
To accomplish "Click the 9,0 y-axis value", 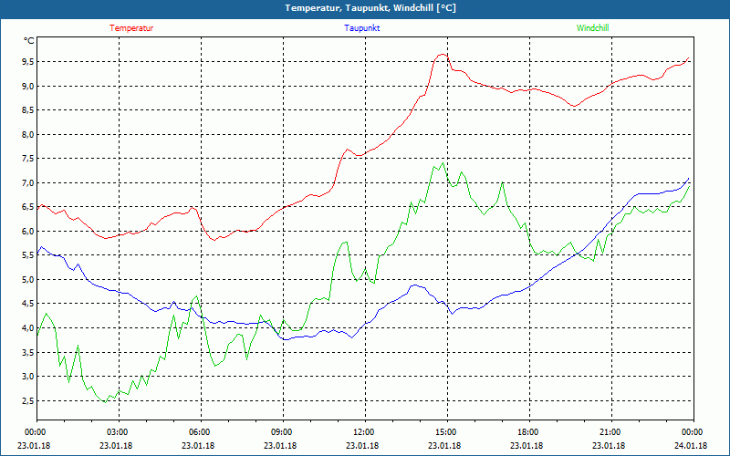I will (x=28, y=86).
